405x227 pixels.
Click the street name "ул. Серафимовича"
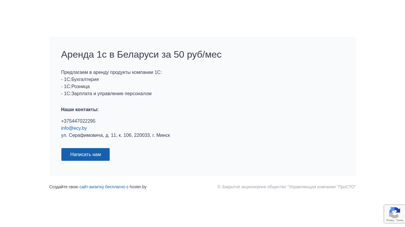point(82,135)
